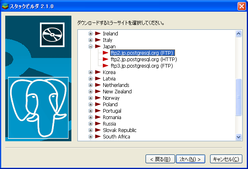This screenshot has height=169, width=248.
Task: Expand the New Zealand mirror group
Action: [90, 91]
